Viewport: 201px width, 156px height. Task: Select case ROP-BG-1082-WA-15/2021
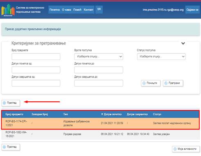pos(16,134)
